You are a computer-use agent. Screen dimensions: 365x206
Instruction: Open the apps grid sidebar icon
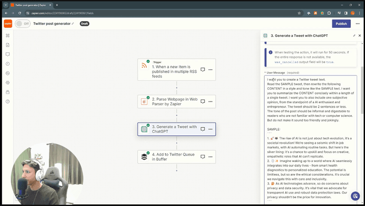tap(7, 35)
